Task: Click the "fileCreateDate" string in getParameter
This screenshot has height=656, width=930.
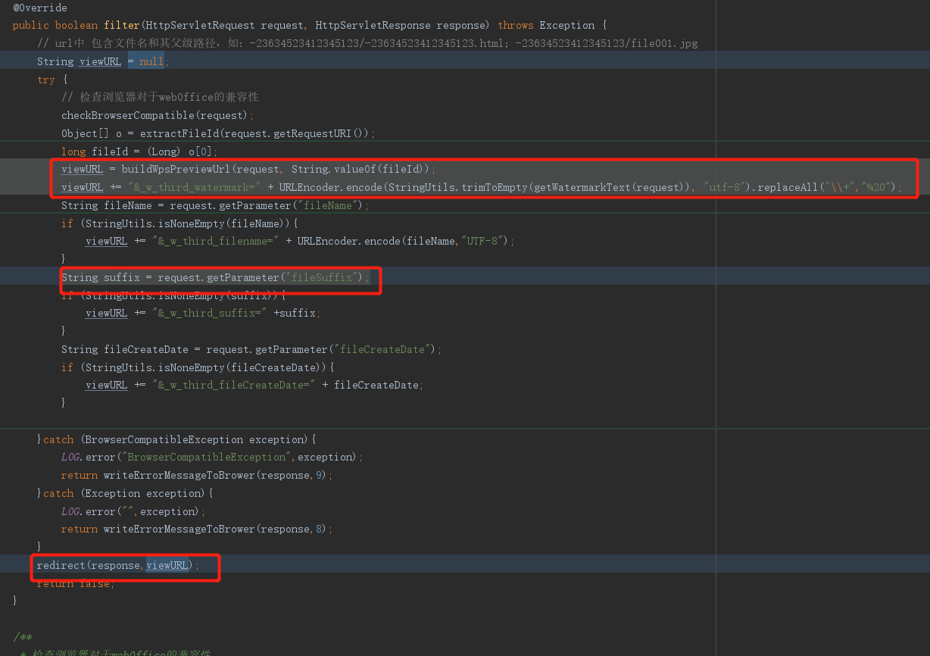Action: 382,349
